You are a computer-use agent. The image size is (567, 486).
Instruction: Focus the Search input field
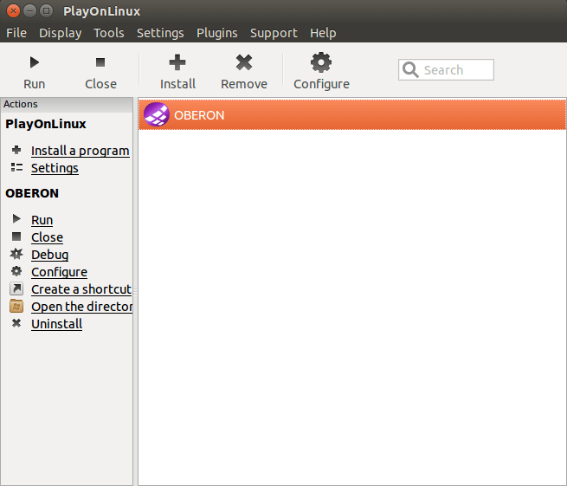(x=454, y=70)
